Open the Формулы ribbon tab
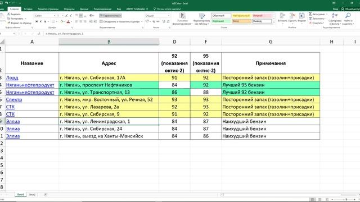The width and height of the screenshot is (360, 202). coord(69,9)
